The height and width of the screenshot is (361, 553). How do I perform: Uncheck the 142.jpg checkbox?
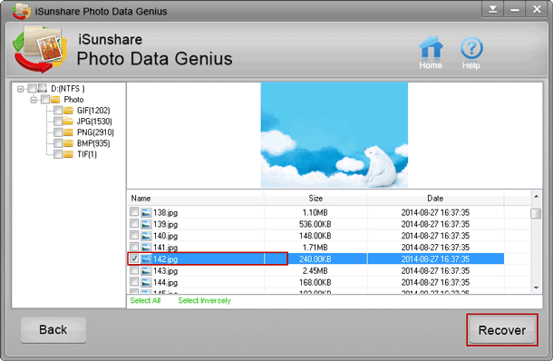pos(134,259)
